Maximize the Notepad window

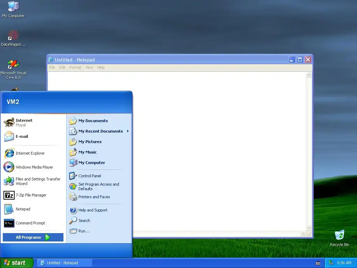300,60
